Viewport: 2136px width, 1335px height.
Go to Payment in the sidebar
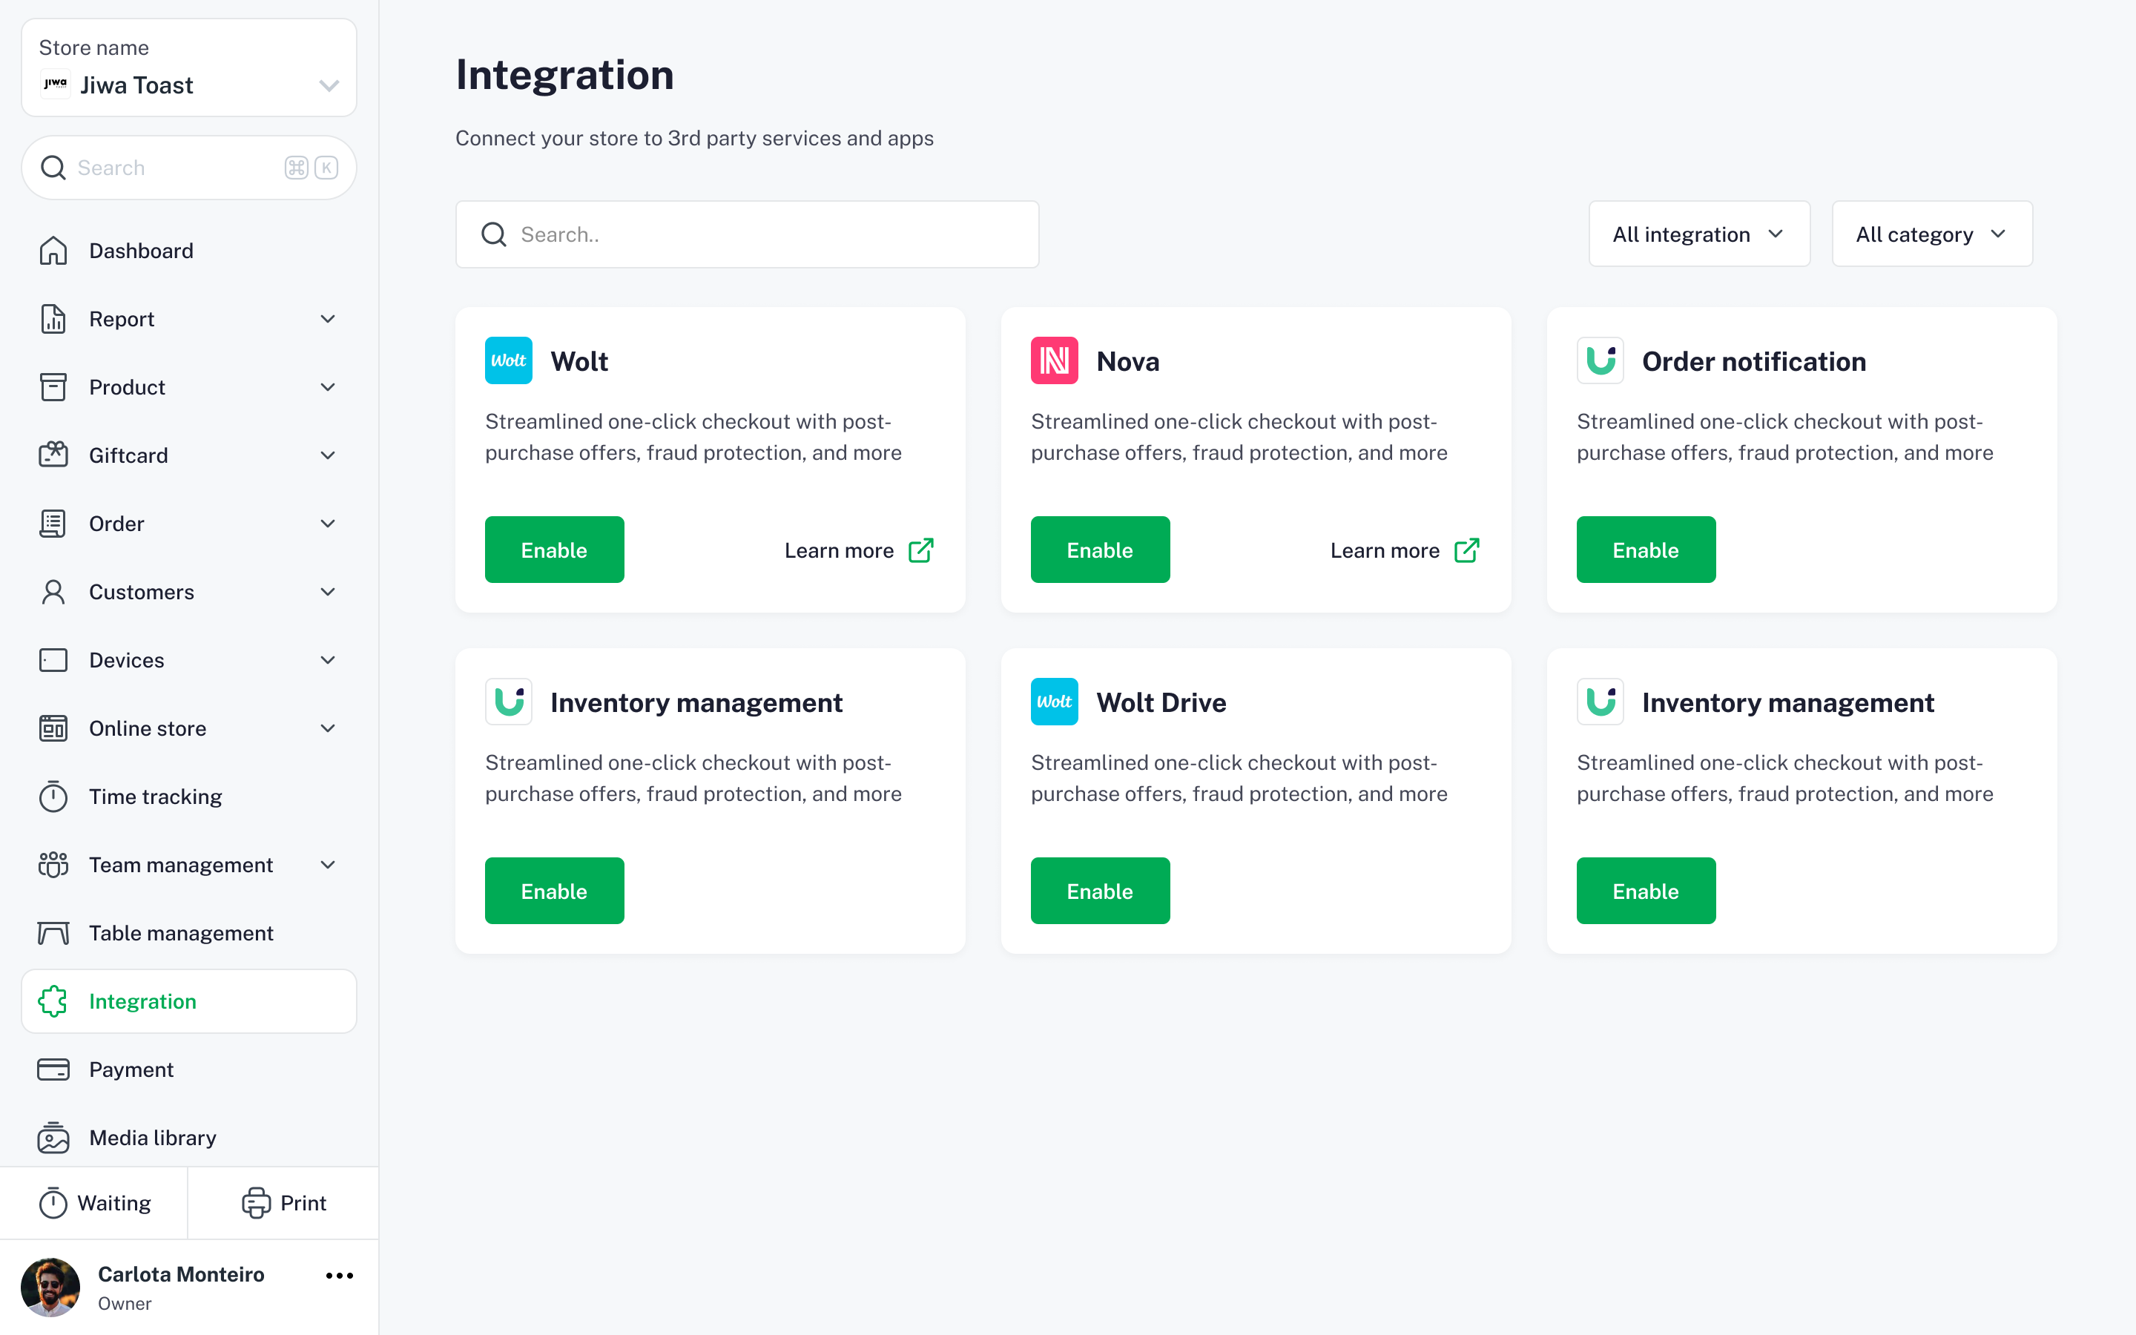point(131,1069)
